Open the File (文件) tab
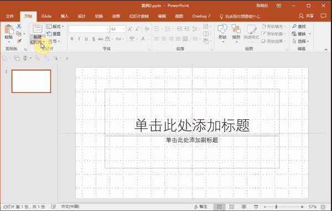The height and width of the screenshot is (211, 332). point(10,16)
